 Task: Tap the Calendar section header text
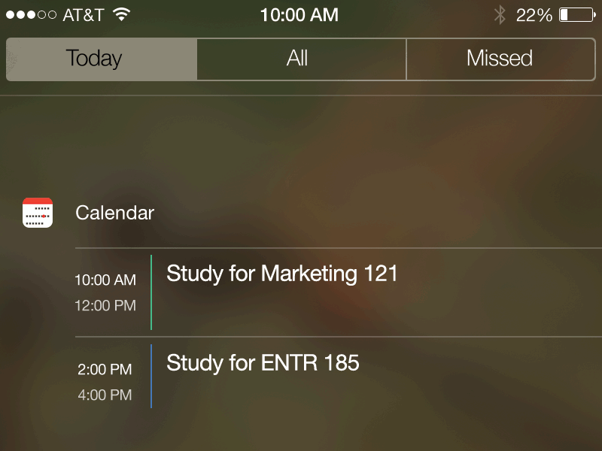click(114, 213)
